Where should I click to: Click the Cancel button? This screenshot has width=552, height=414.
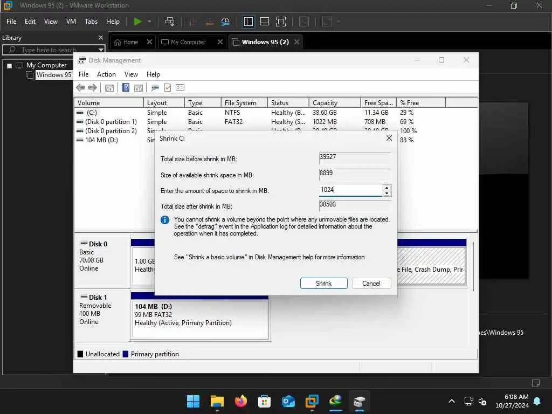point(371,284)
